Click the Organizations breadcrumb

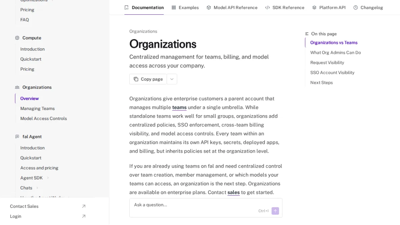[143, 31]
